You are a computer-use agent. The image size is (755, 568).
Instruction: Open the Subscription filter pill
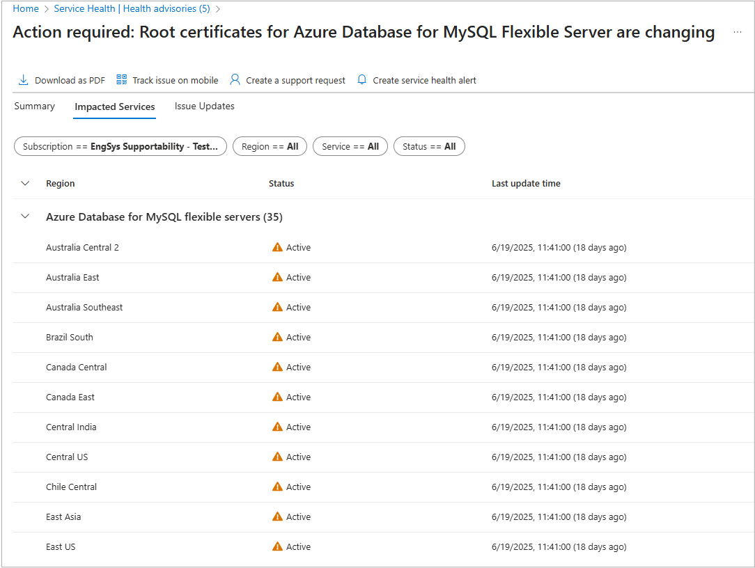tap(120, 146)
